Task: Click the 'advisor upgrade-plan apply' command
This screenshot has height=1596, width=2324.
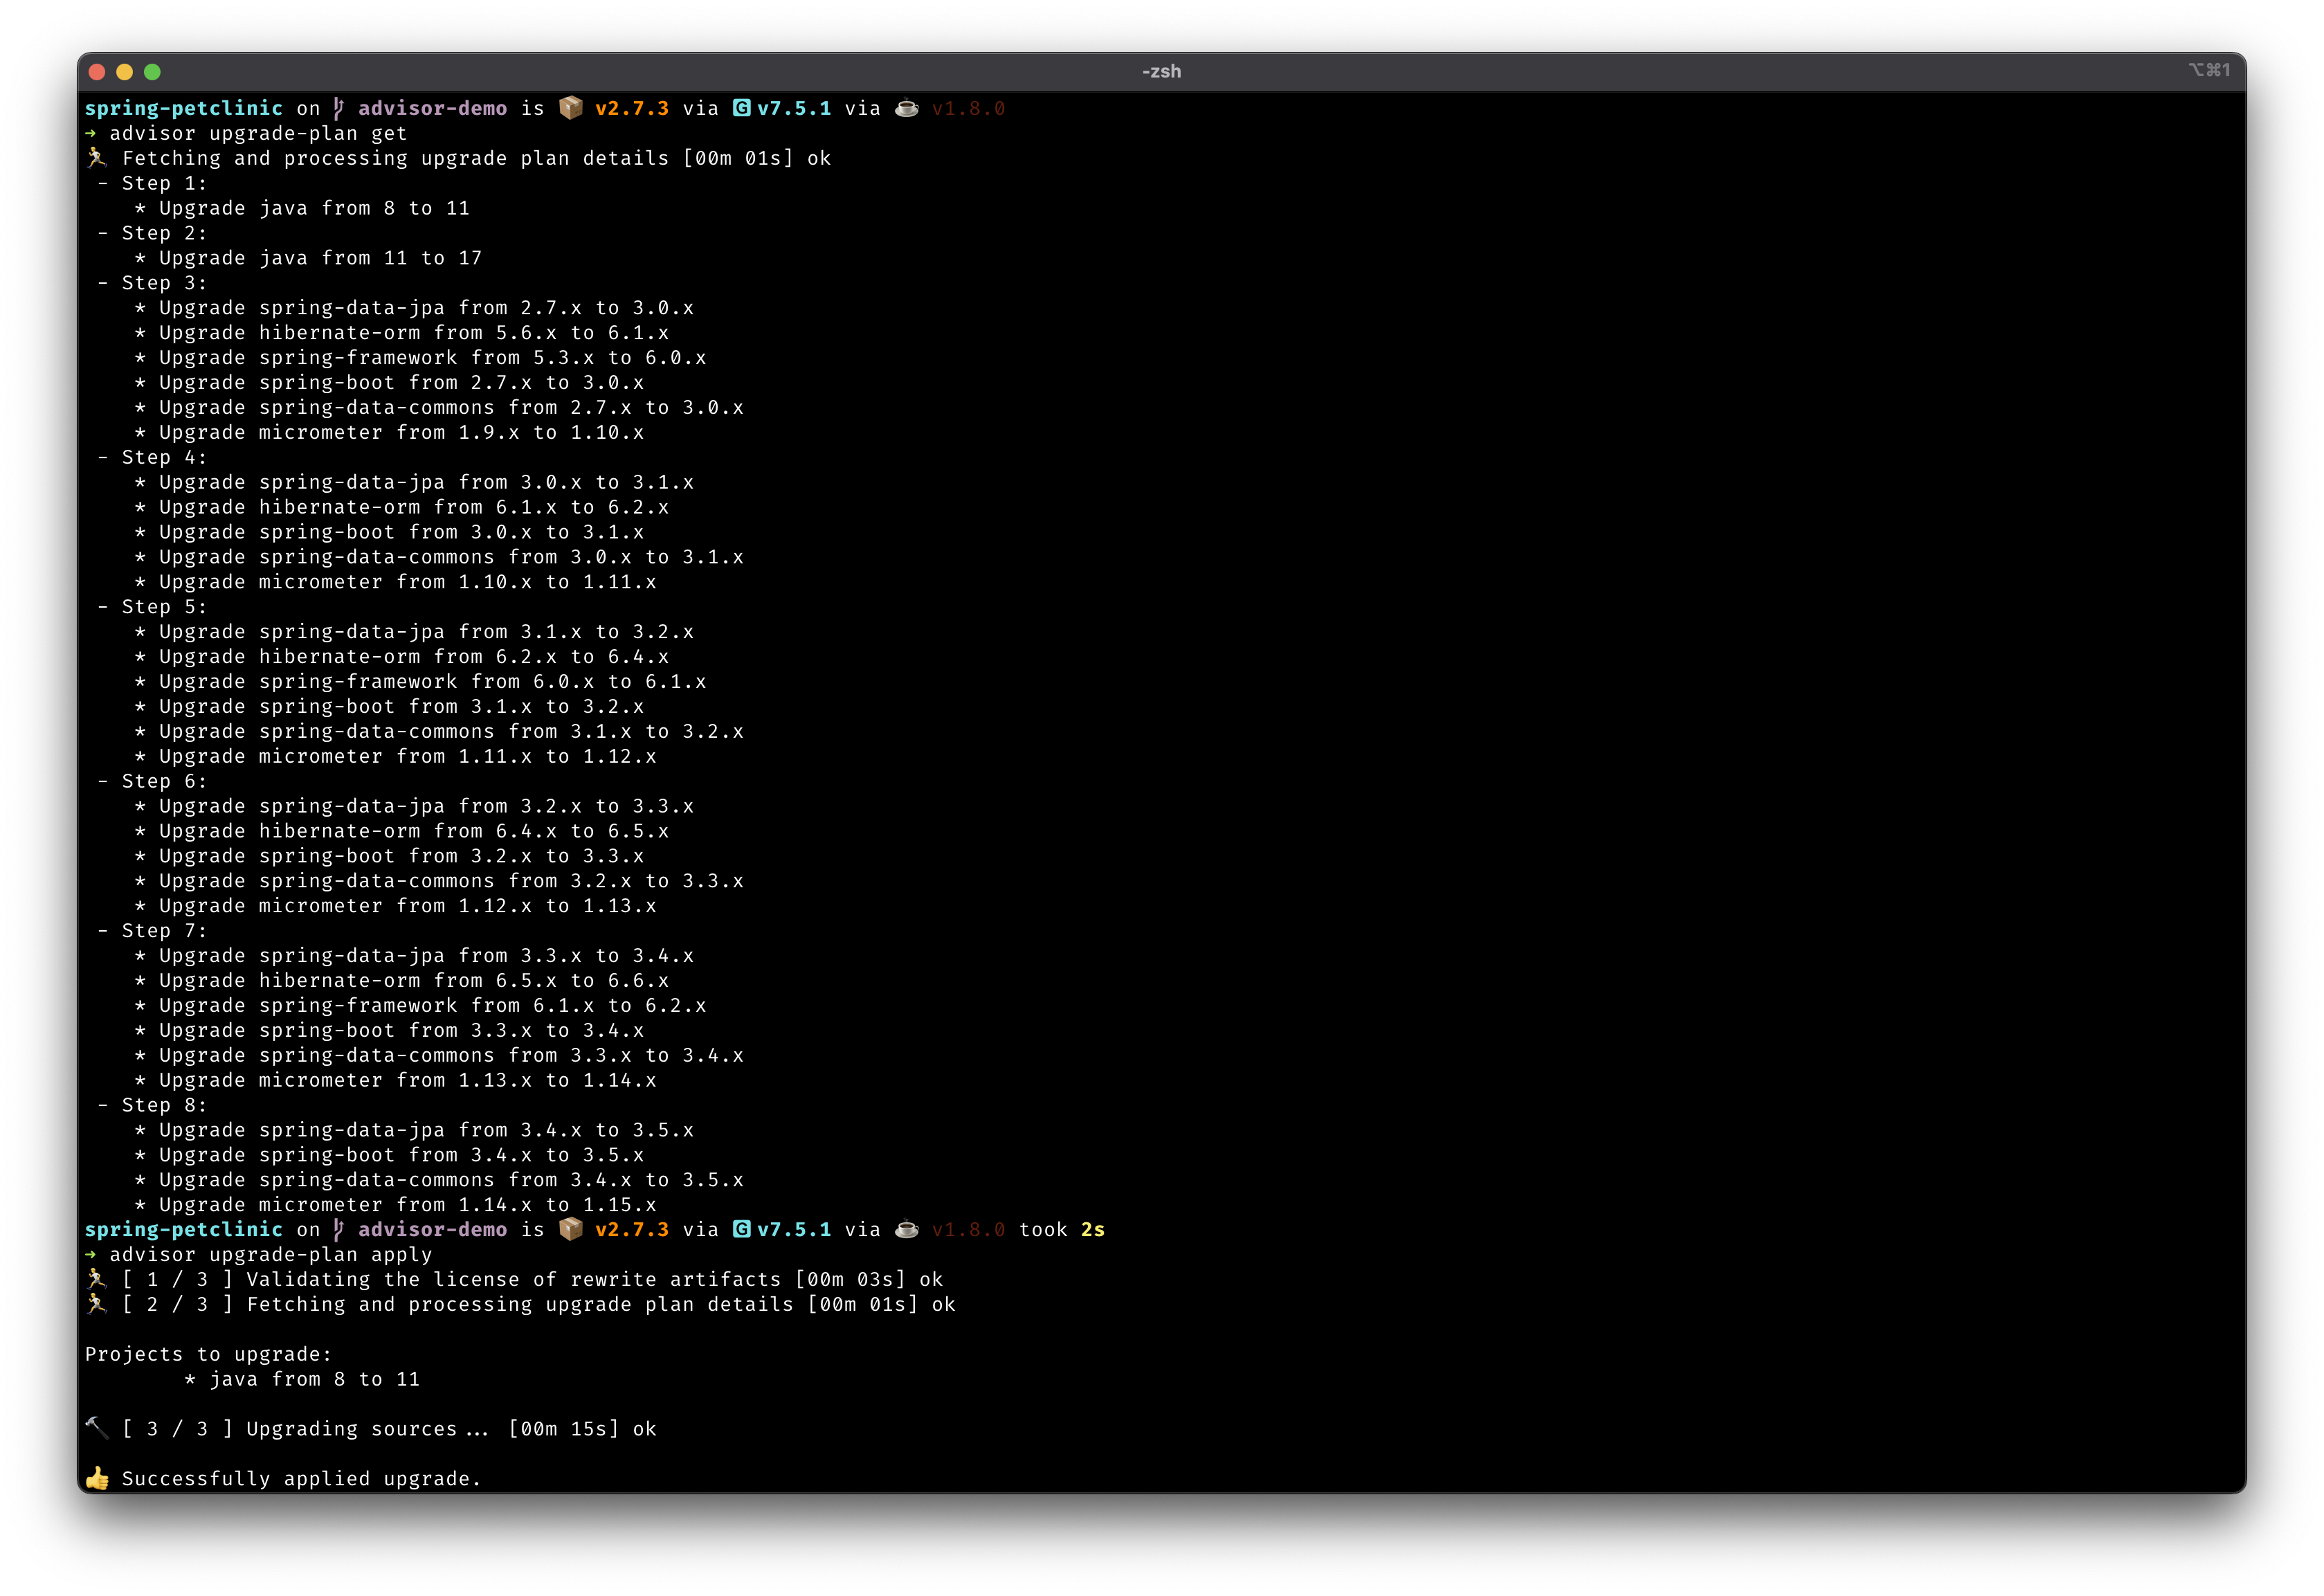Action: click(270, 1254)
